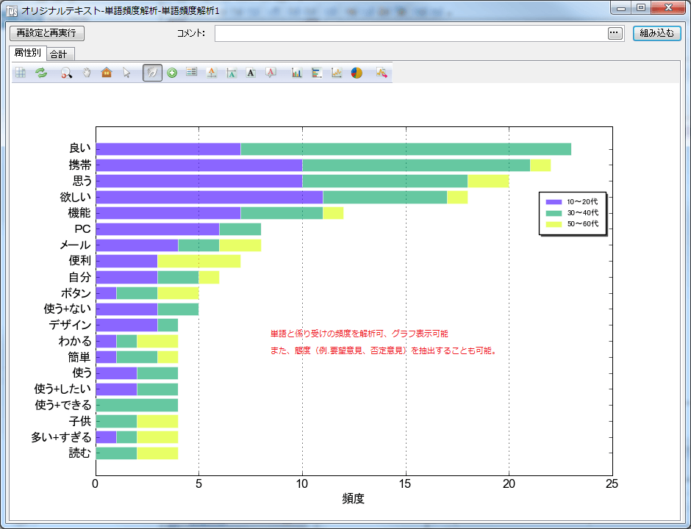Select the arrow pointer tool
Viewport: 691px width, 529px height.
pos(126,73)
